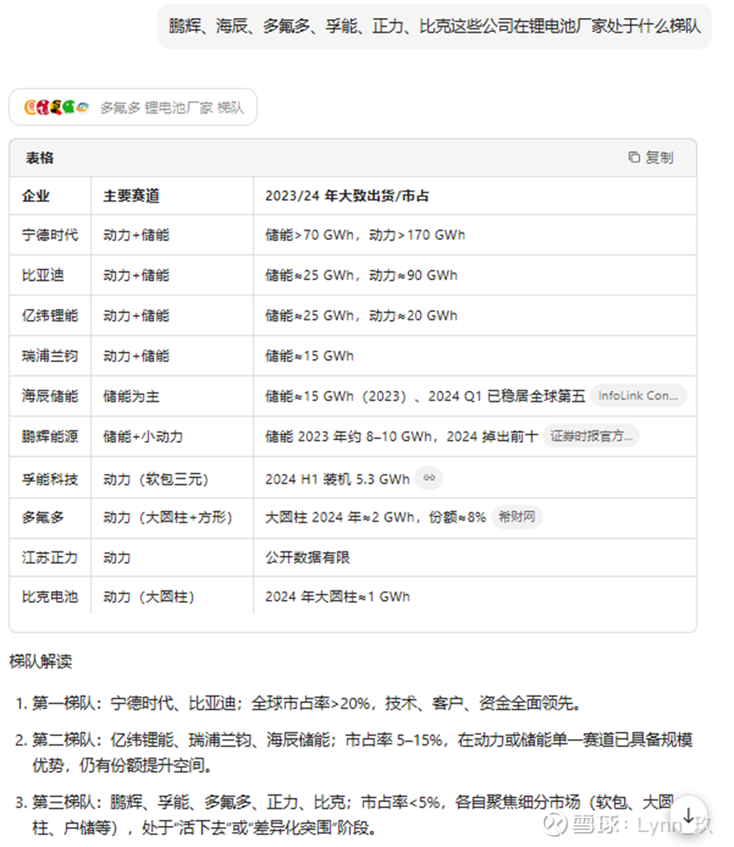Click the copy icon in table header

tap(634, 157)
